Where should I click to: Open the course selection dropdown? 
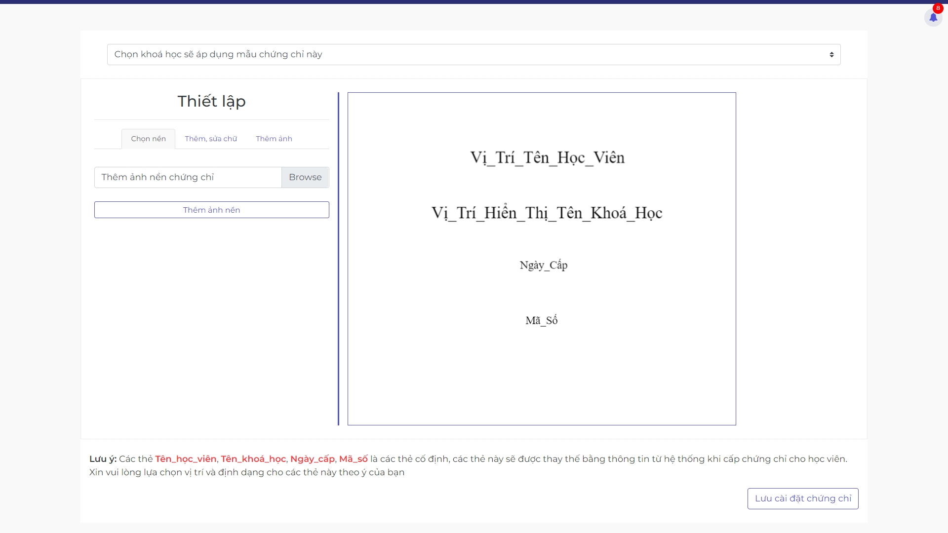tap(473, 54)
